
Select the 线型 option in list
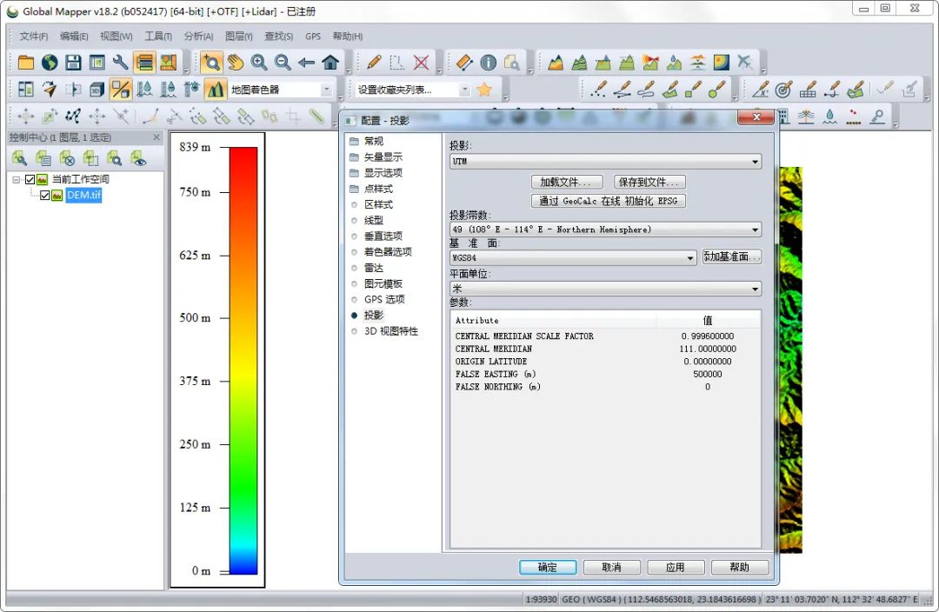374,220
